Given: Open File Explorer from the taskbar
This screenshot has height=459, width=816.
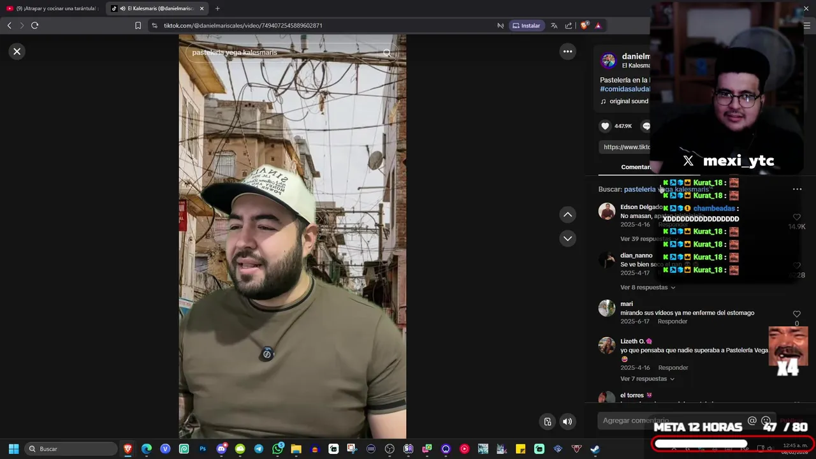Looking at the screenshot, I should (x=296, y=449).
